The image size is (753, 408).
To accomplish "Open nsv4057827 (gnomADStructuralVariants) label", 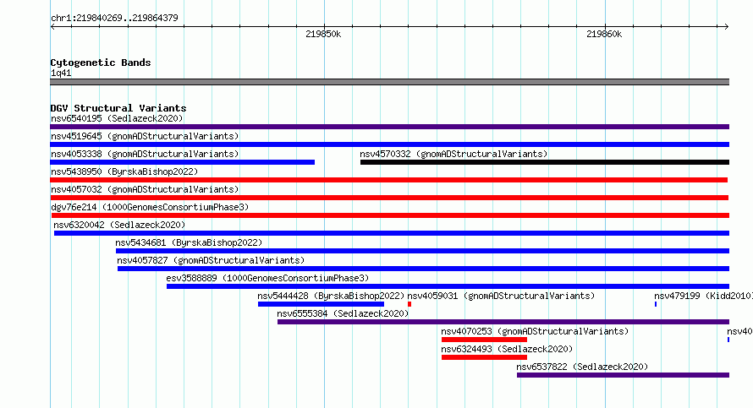I will click(211, 260).
